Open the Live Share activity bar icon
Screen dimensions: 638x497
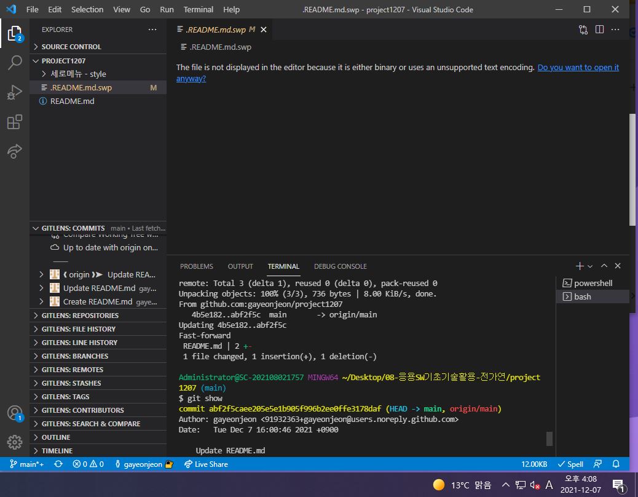pyautogui.click(x=15, y=151)
